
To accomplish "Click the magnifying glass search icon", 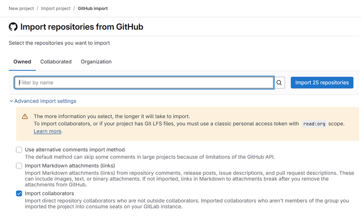I will (279, 83).
